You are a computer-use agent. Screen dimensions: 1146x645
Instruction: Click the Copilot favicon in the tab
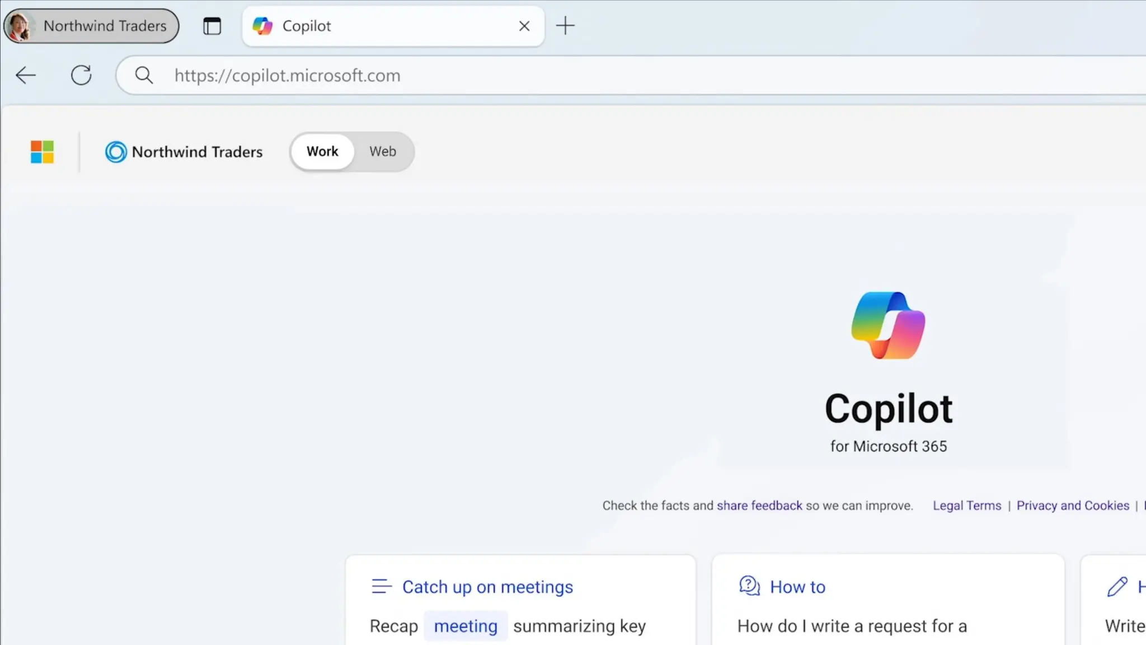(262, 26)
